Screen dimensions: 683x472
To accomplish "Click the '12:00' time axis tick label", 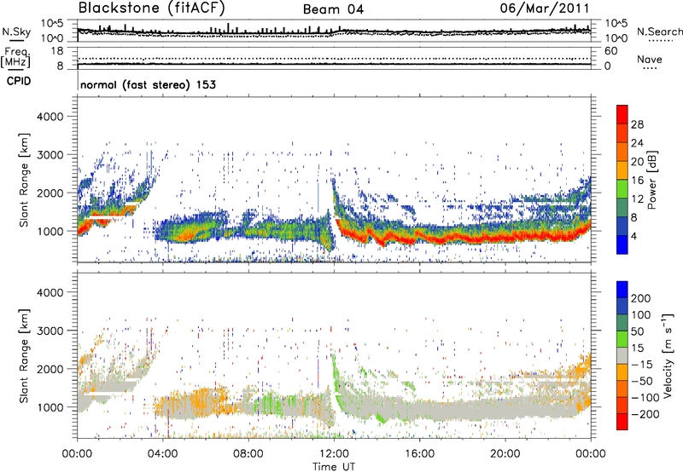I will point(334,454).
